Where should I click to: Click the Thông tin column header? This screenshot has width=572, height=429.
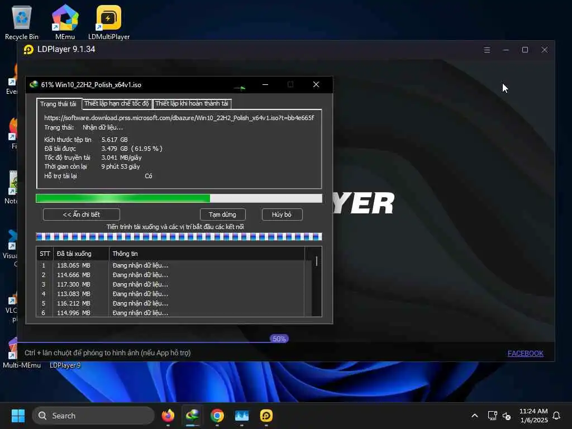(207, 254)
